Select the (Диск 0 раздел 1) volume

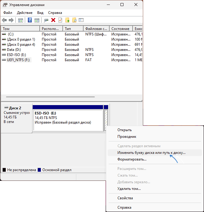pyautogui.click(x=21, y=39)
